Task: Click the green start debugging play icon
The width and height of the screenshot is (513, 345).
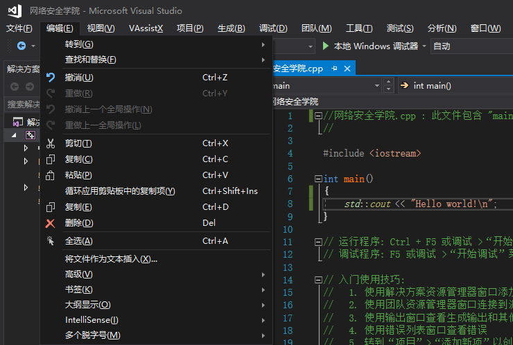Action: pyautogui.click(x=325, y=46)
